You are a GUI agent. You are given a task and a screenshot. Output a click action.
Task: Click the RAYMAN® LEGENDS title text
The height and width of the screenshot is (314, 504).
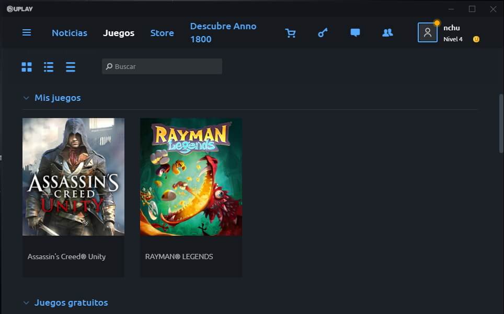coord(179,257)
